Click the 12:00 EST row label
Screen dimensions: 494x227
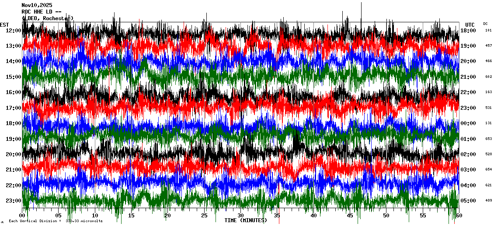[x=14, y=31]
